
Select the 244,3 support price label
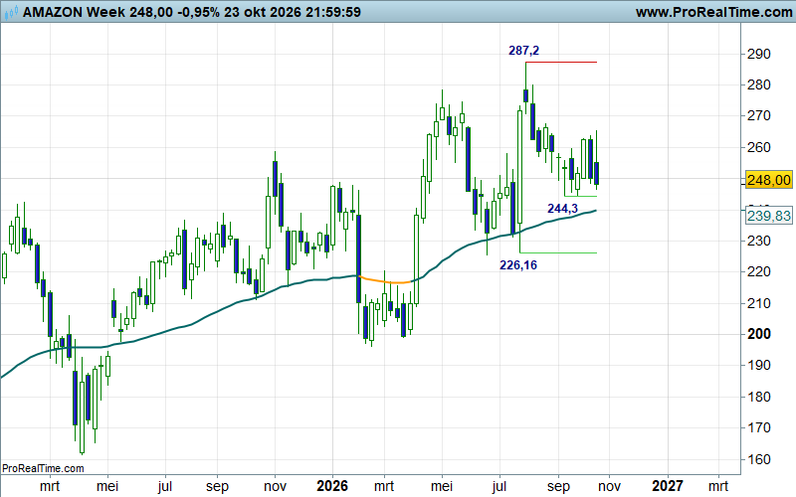point(562,209)
